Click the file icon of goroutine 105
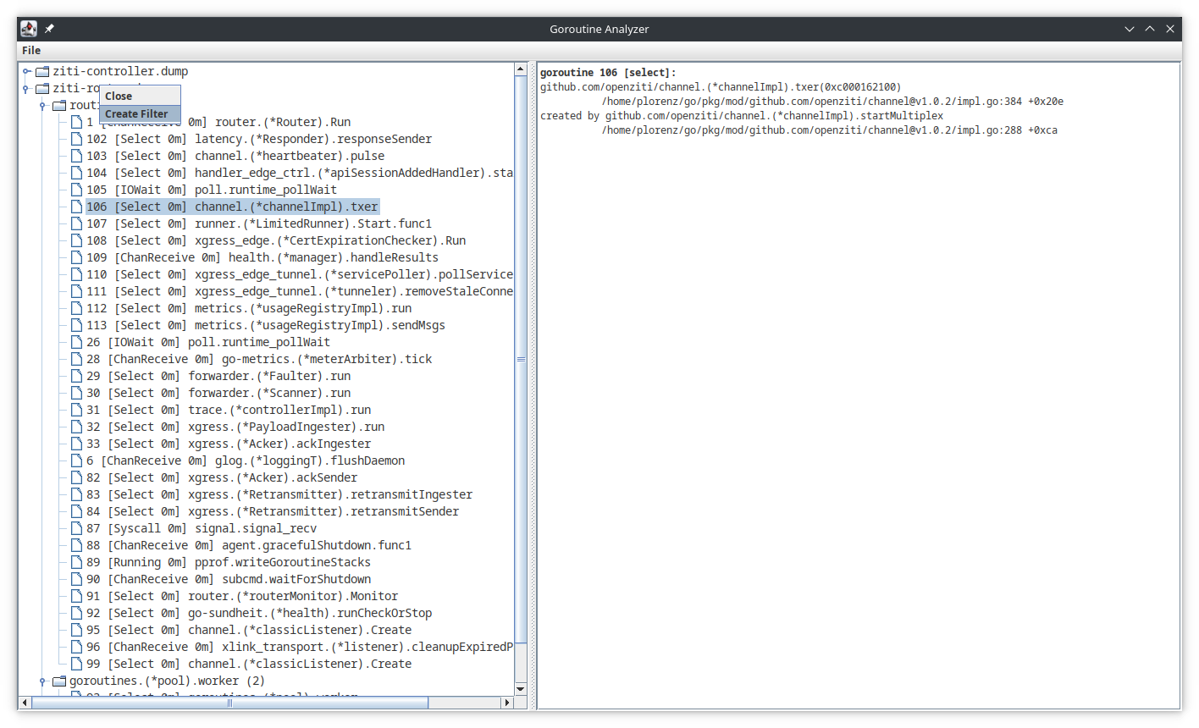Viewport: 1199px width, 728px height. [x=76, y=190]
